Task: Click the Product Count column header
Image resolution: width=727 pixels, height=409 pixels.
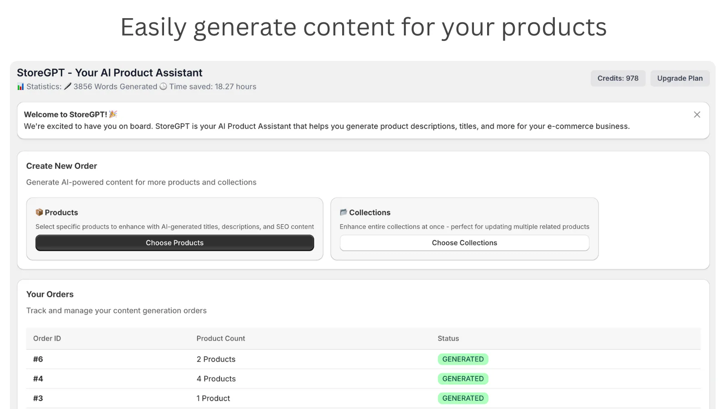Action: click(221, 339)
